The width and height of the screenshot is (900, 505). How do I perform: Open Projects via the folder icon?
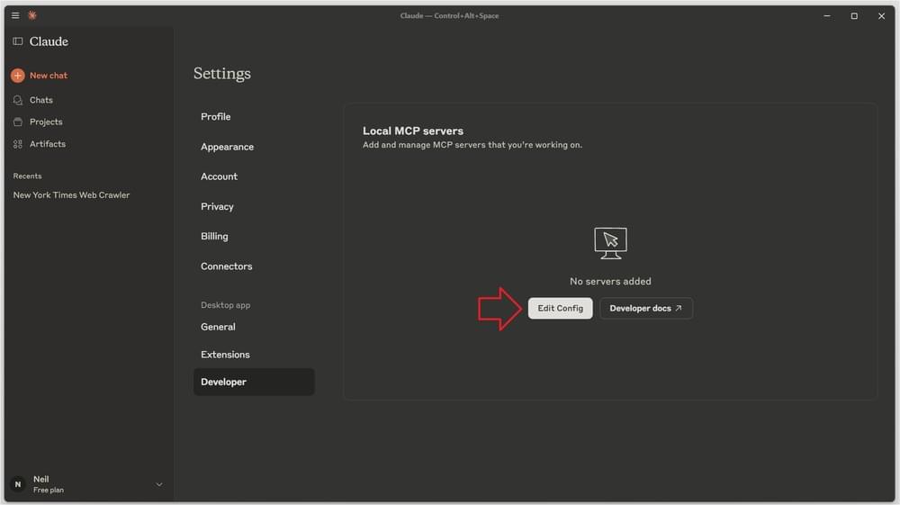click(x=18, y=122)
